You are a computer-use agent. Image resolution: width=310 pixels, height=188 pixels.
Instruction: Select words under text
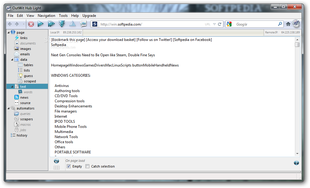pos(28,92)
